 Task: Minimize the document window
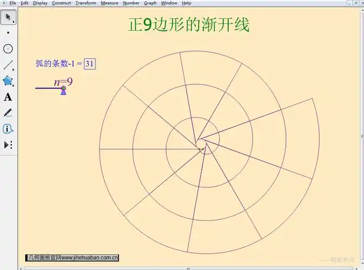click(349, 3)
